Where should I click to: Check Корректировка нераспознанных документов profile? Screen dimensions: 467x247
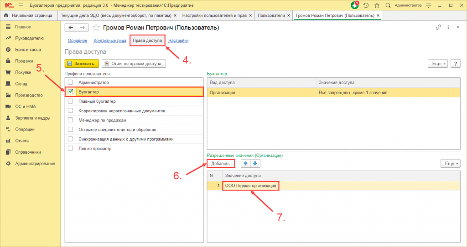point(70,111)
